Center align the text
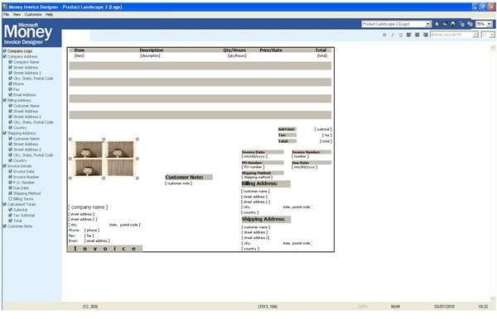The image size is (497, 319). coord(417,35)
